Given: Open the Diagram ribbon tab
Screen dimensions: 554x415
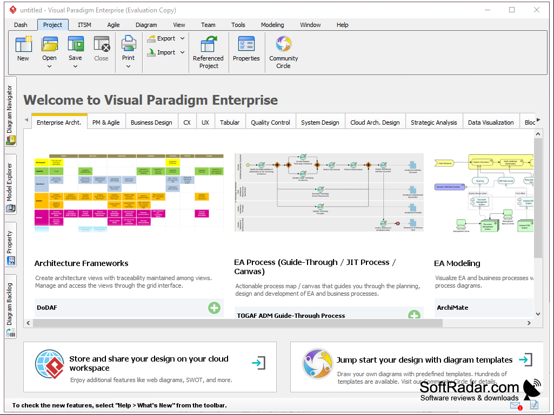Looking at the screenshot, I should [146, 25].
